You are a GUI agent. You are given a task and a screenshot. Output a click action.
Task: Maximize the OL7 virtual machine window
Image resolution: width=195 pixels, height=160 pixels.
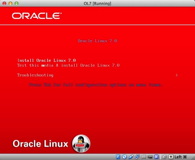tap(16, 3)
